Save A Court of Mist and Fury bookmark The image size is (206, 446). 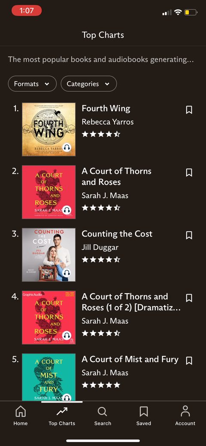click(x=189, y=361)
